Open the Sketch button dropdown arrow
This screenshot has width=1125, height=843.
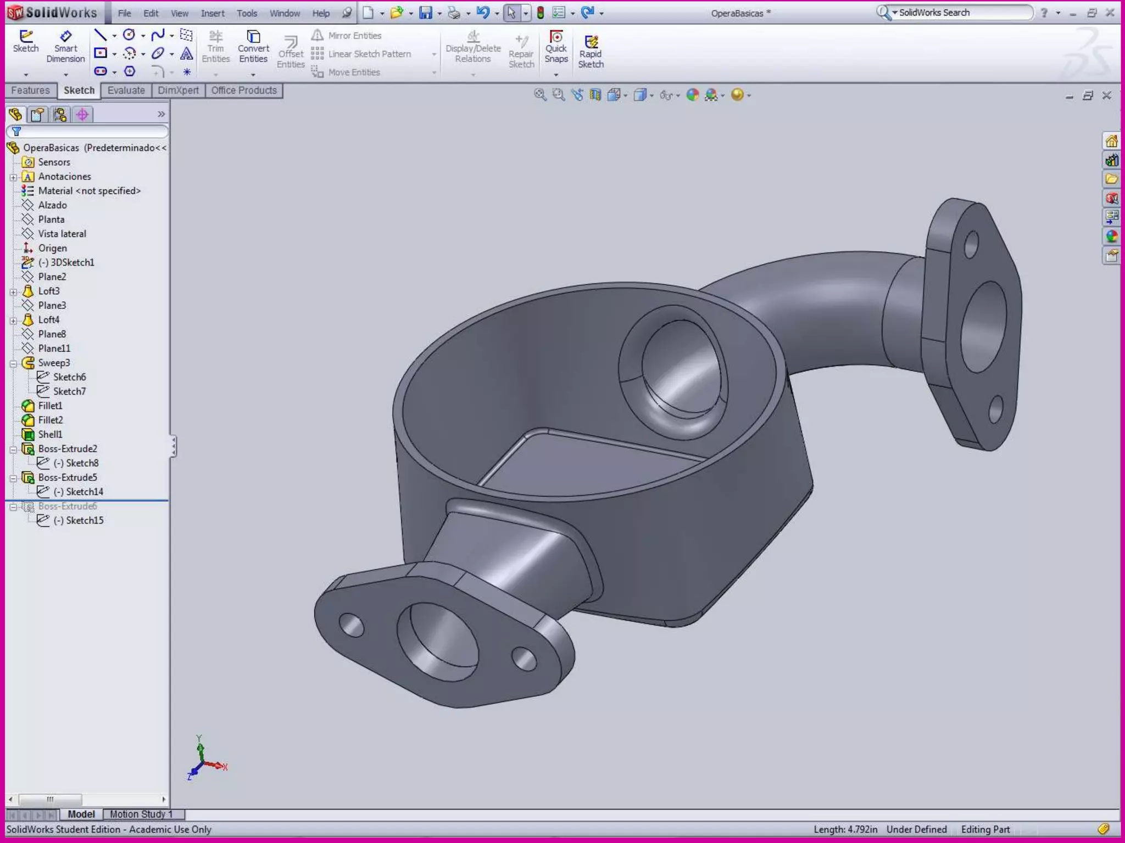26,74
